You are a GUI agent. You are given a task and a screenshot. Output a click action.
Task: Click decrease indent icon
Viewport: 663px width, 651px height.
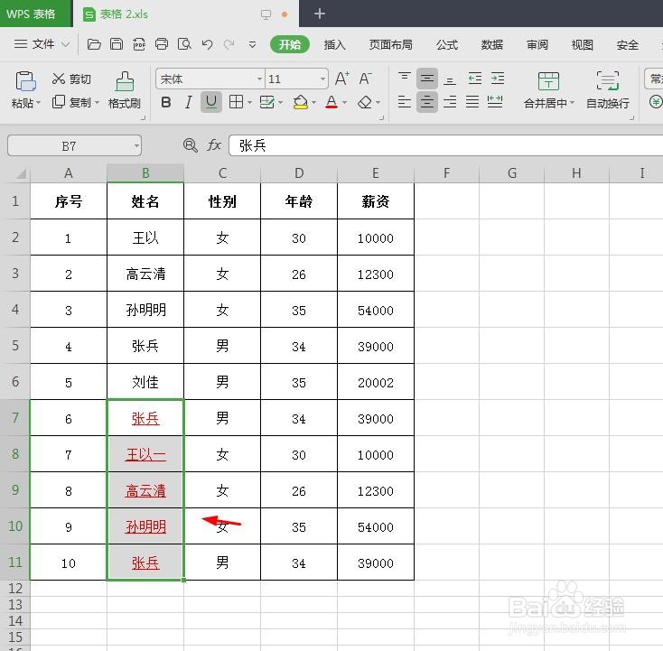tap(475, 79)
